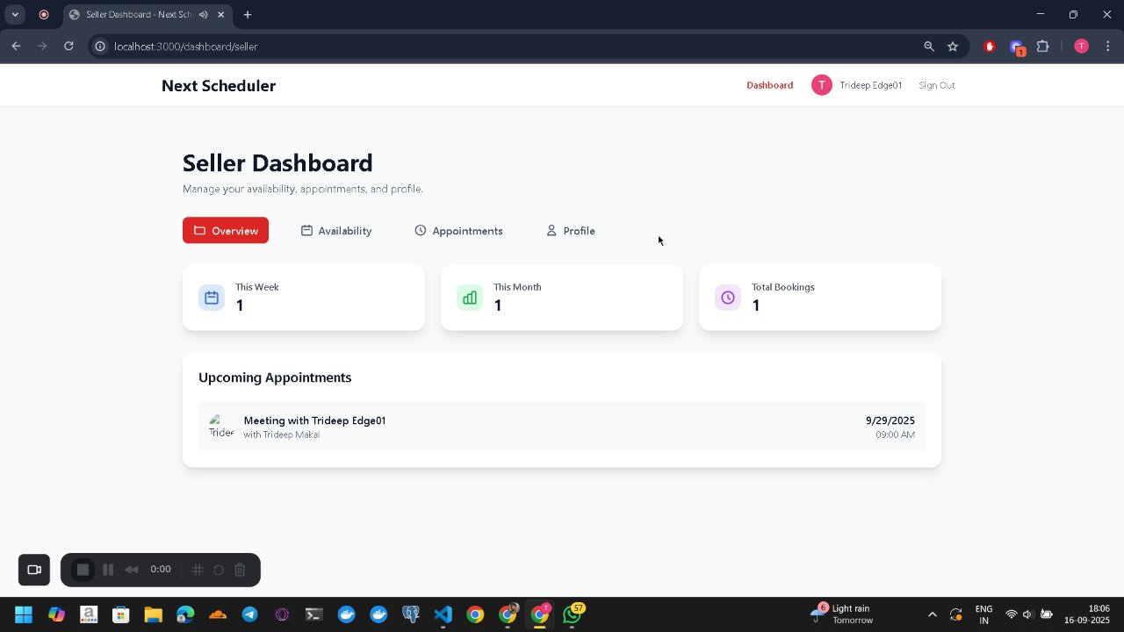Restart the recording with the circular arrow
This screenshot has height=632, width=1124.
point(219,570)
